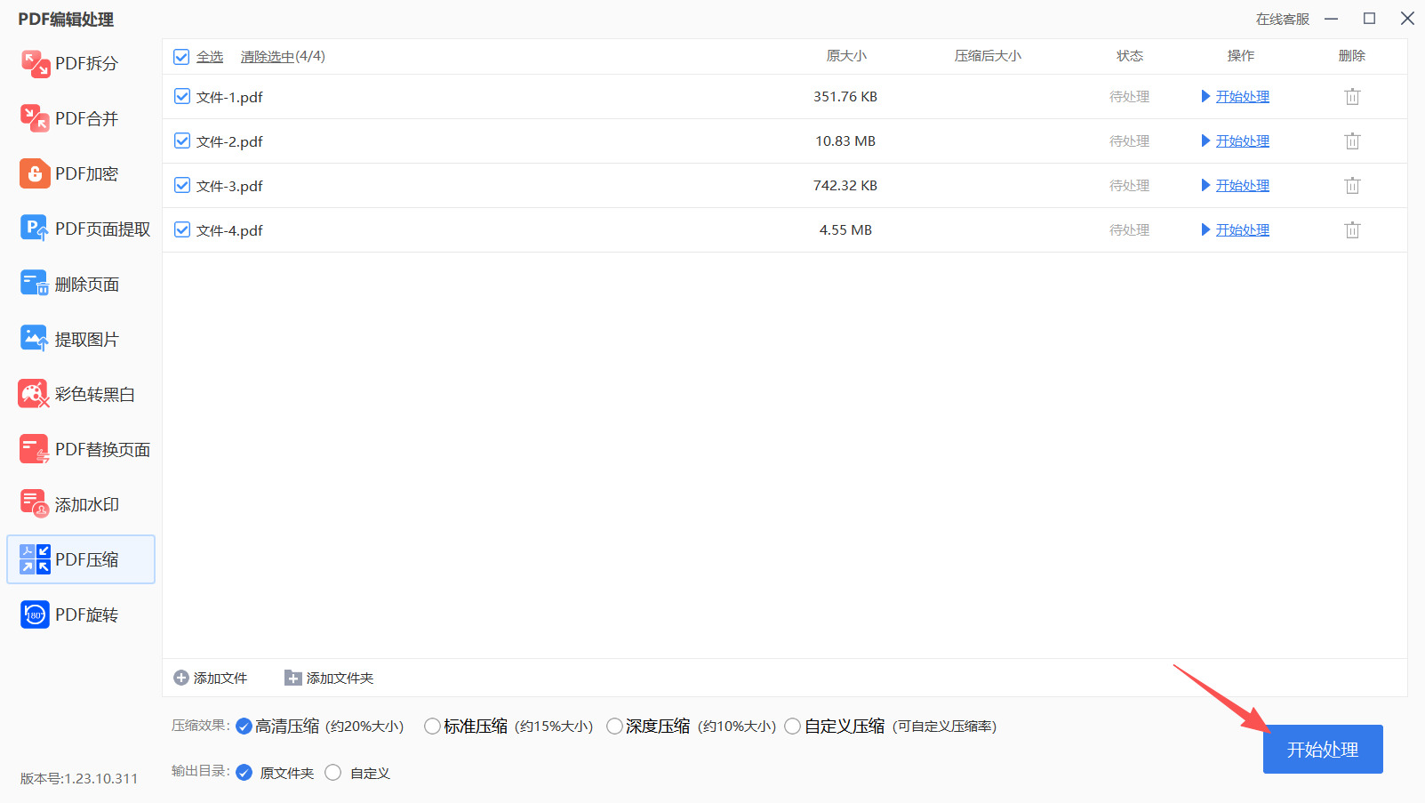
Task: Click the play arrow for 文件-3.pdf
Action: 1205,186
